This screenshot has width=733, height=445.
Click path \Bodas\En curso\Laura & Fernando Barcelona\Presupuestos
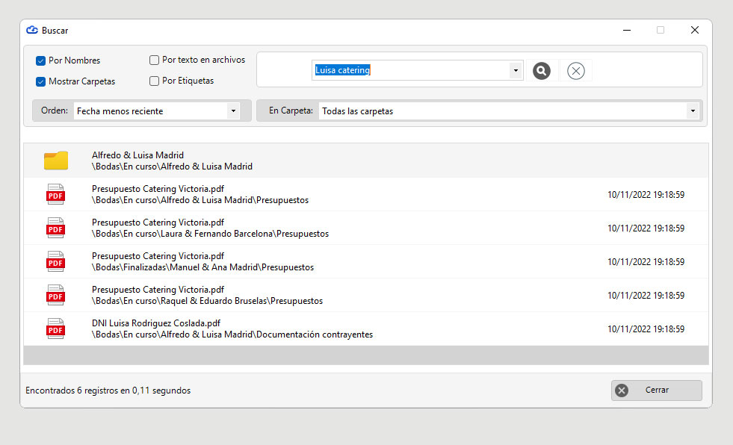pyautogui.click(x=210, y=234)
